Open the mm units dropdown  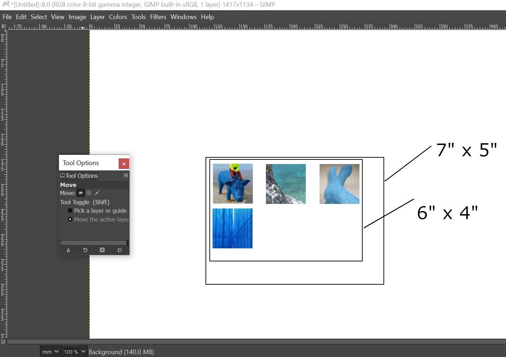[x=50, y=352]
